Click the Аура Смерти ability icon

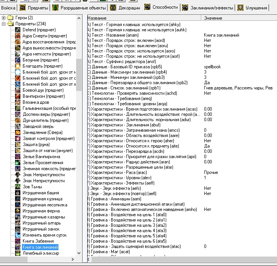(x=18, y=36)
